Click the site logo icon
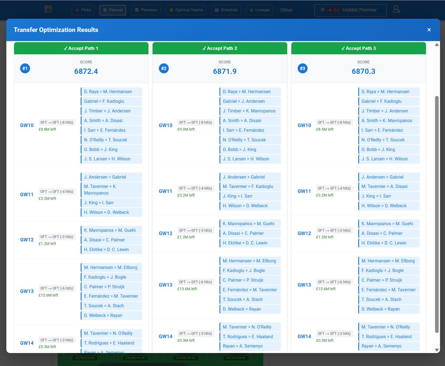This screenshot has height=366, width=445. (x=48, y=9)
